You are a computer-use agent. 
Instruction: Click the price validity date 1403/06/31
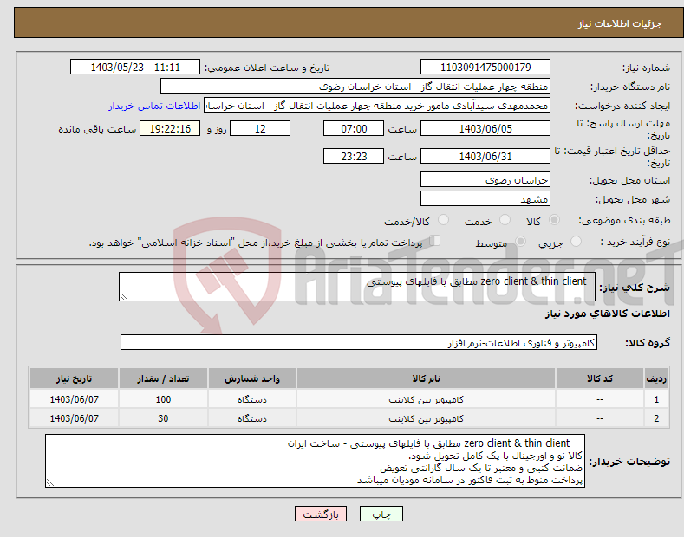coord(485,156)
